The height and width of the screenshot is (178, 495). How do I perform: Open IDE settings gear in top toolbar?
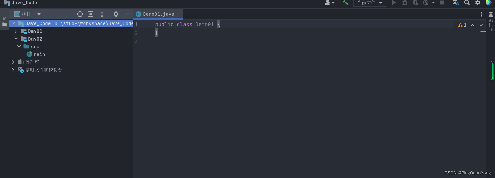[x=478, y=3]
